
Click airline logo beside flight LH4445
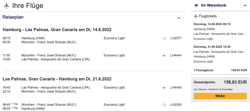pyautogui.click(x=164, y=88)
